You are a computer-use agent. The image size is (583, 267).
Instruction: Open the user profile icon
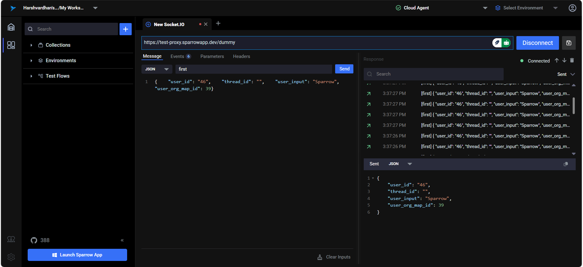pyautogui.click(x=572, y=8)
